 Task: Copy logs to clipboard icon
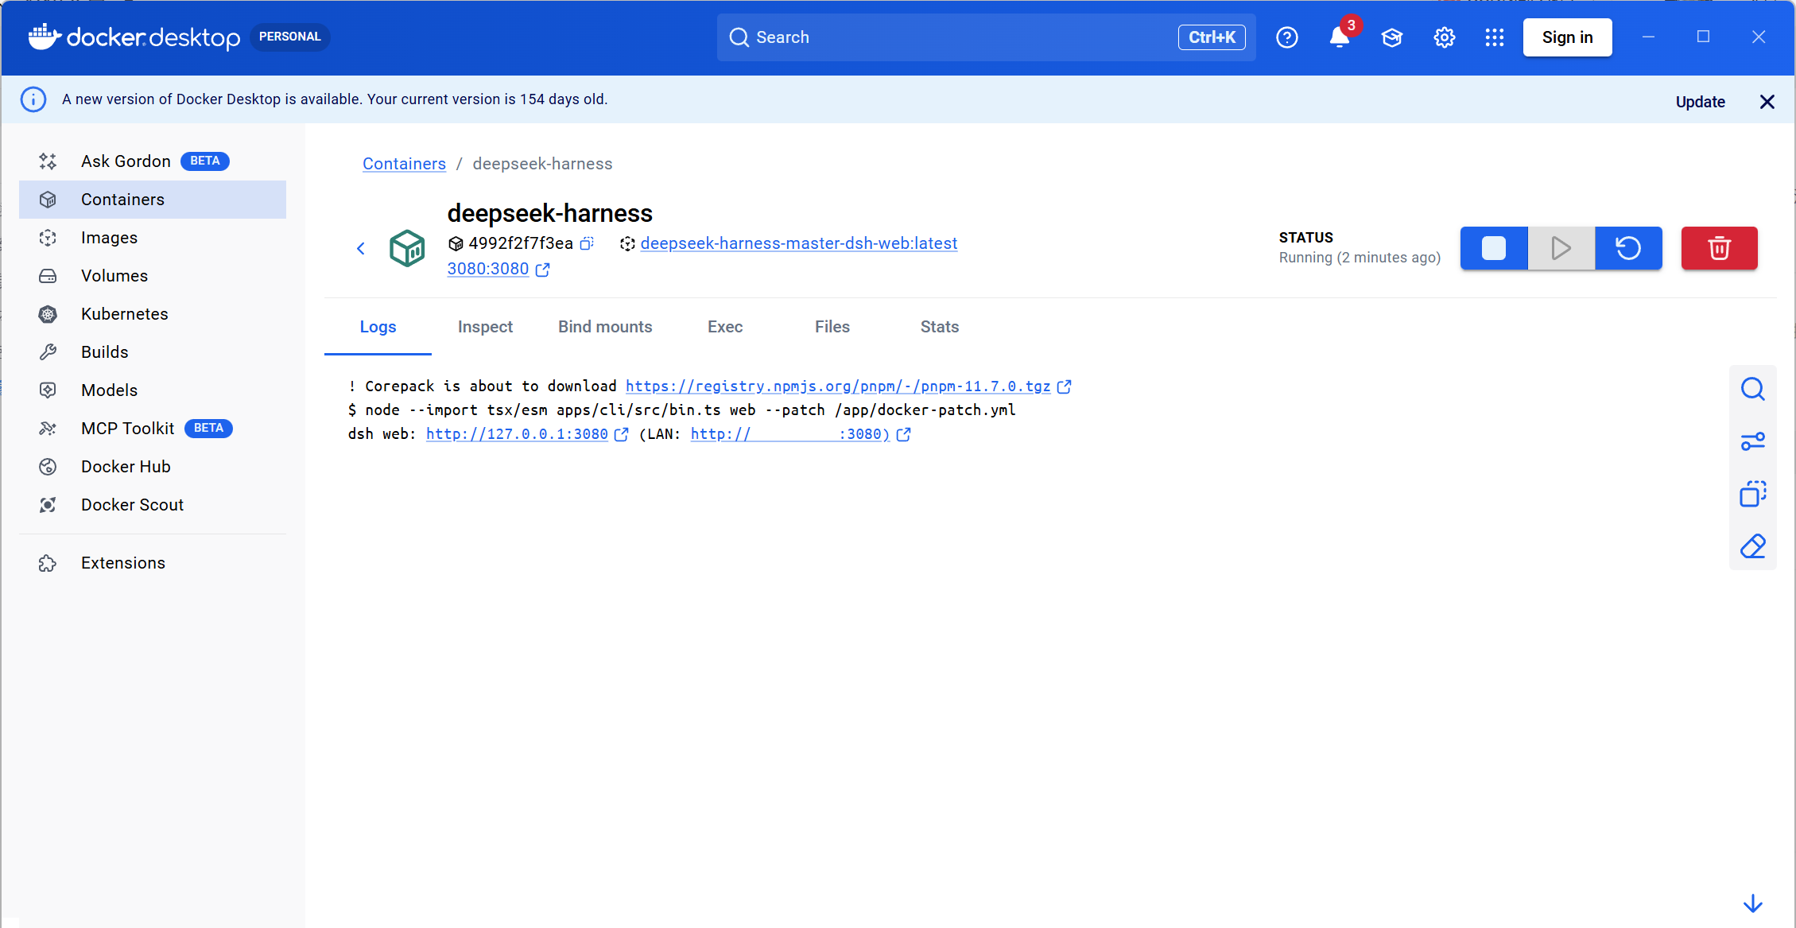[1752, 494]
